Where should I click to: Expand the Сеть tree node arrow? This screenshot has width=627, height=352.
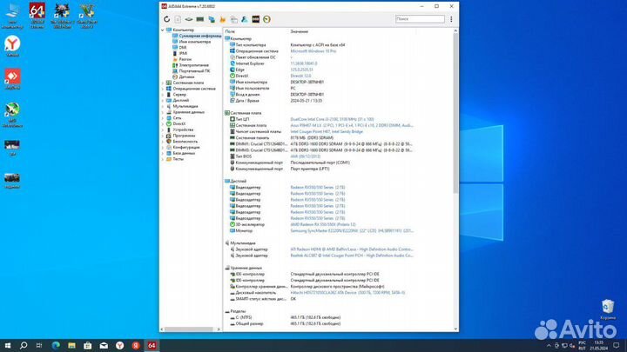pos(163,117)
